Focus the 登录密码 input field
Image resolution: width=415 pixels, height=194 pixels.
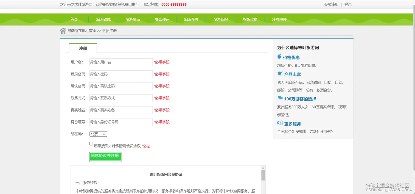(121, 74)
